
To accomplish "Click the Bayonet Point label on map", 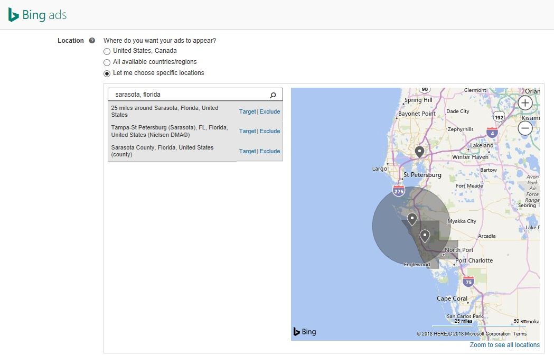I will 417,114.
